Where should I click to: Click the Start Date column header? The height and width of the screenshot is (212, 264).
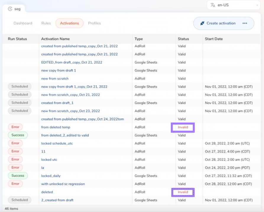[214, 39]
